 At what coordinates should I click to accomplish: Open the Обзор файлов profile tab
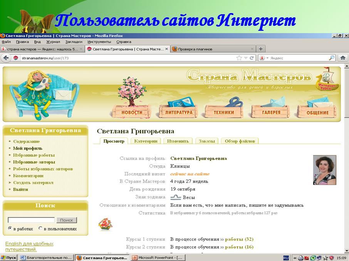pyautogui.click(x=240, y=141)
